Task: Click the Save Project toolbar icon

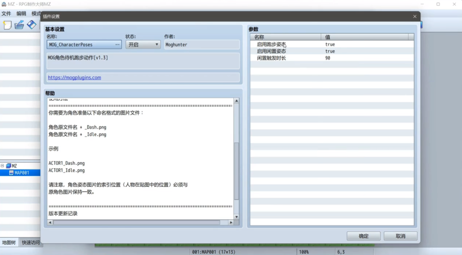Action: (x=32, y=25)
